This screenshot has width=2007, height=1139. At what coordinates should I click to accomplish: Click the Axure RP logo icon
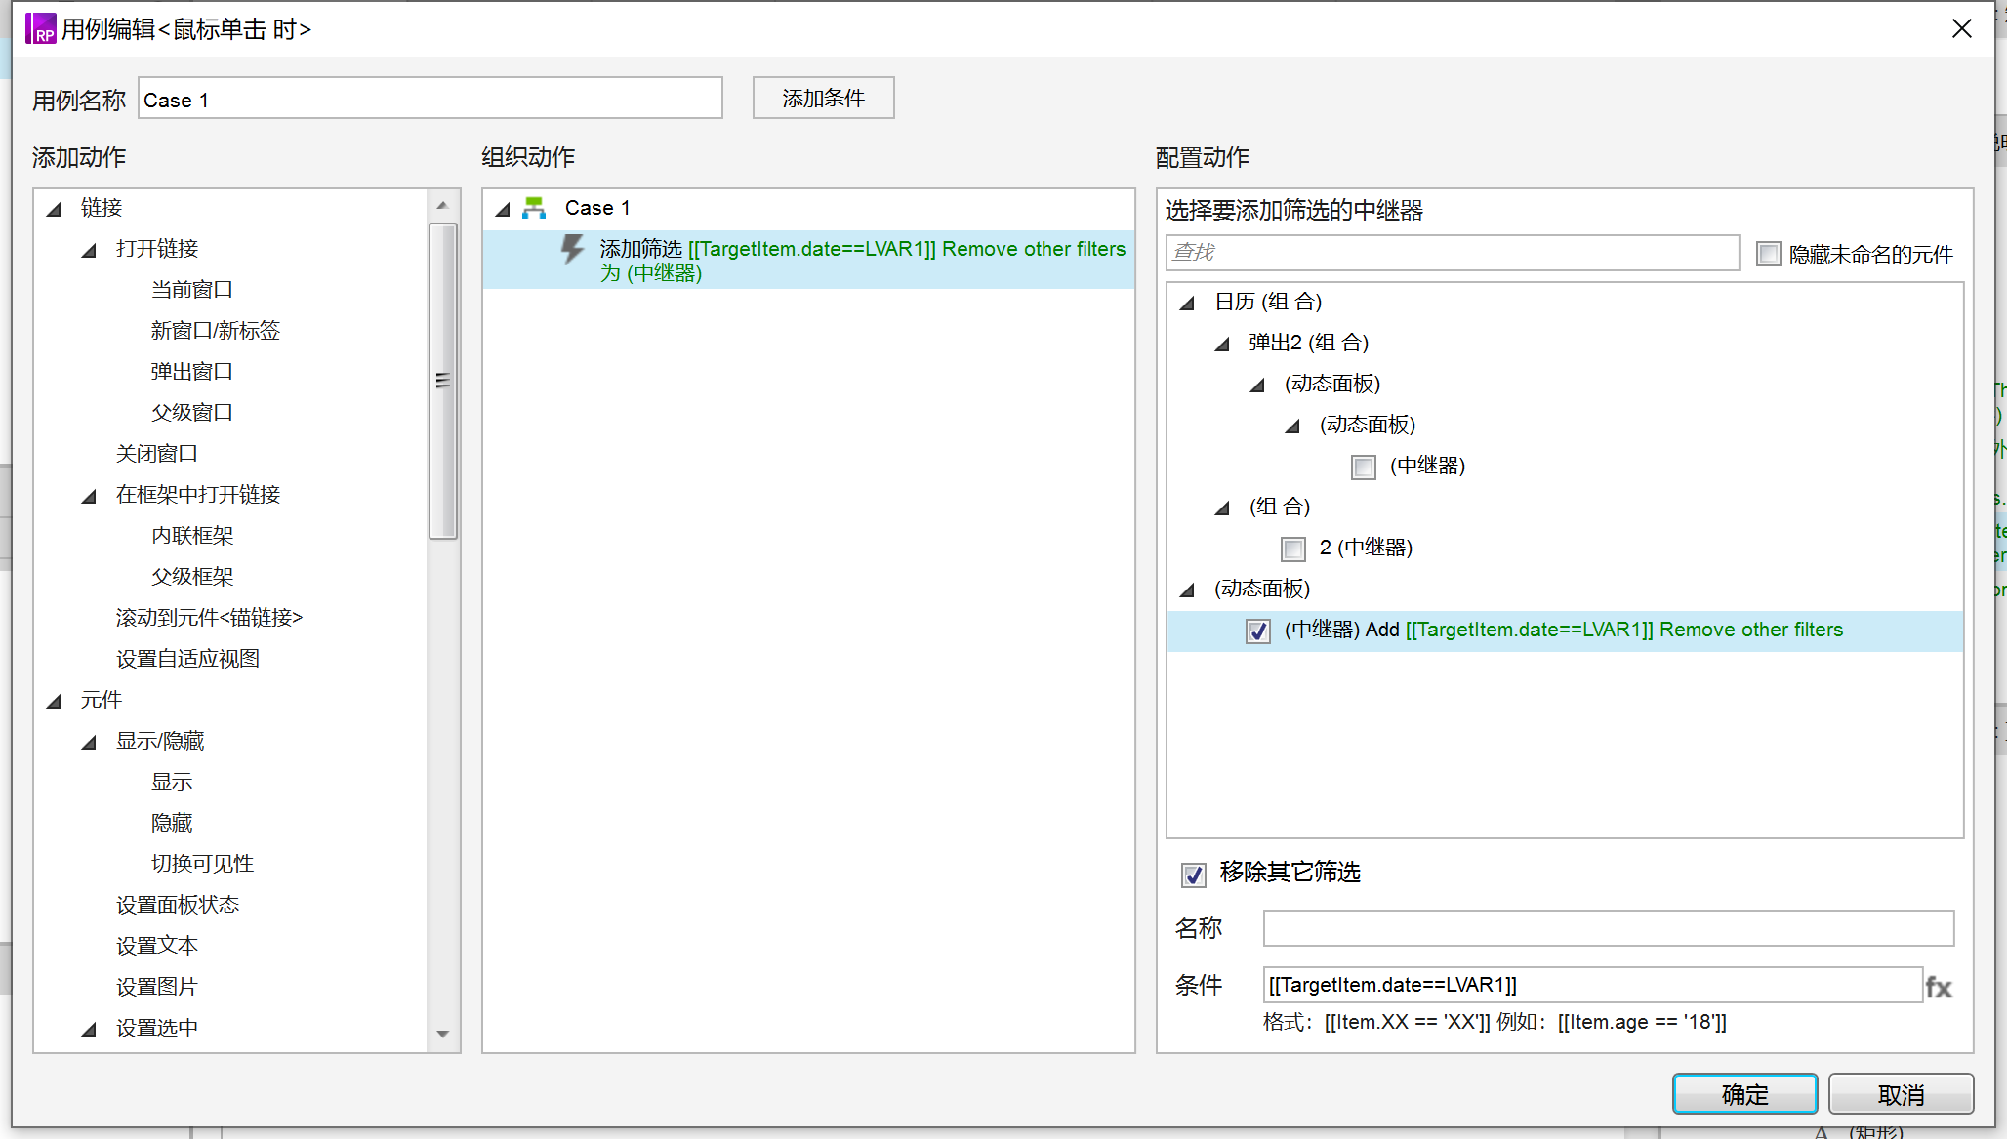40,28
